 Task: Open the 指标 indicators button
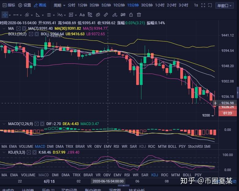[x=9, y=5]
